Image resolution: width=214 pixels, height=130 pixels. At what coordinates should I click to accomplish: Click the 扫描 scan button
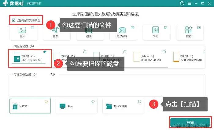(190, 122)
